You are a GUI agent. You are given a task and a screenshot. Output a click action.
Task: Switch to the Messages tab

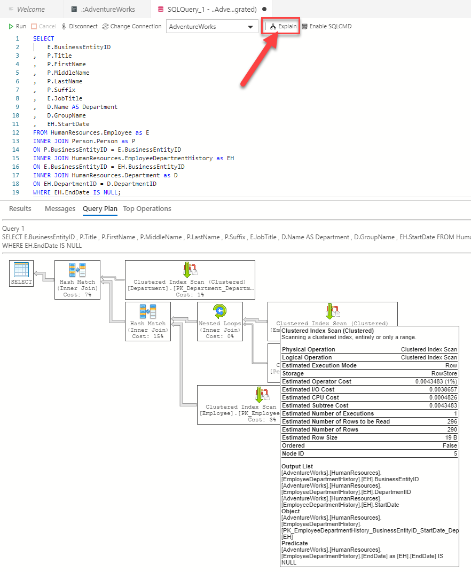tap(60, 209)
